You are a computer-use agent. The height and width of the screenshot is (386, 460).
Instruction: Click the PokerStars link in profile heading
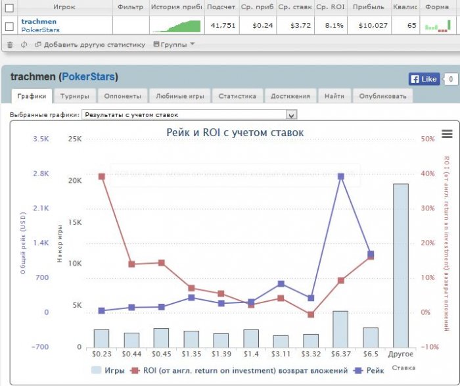pyautogui.click(x=88, y=77)
